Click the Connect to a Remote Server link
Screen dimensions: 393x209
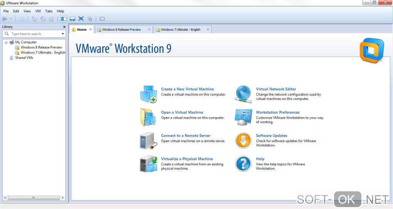point(186,136)
